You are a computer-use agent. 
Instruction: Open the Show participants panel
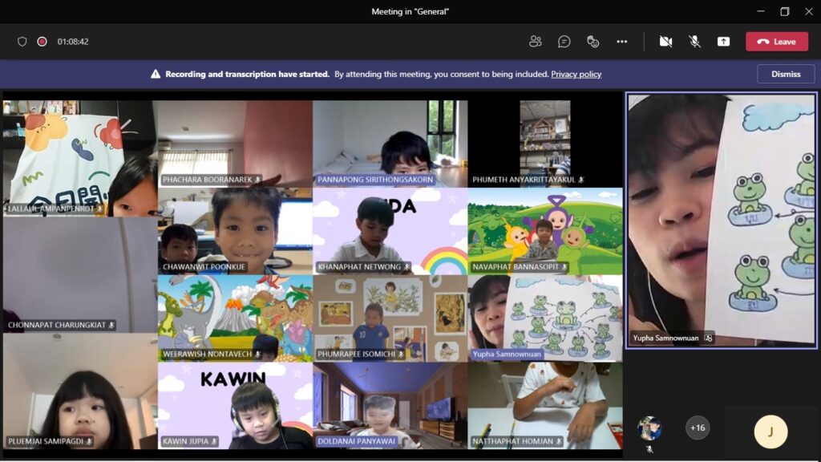(x=536, y=42)
